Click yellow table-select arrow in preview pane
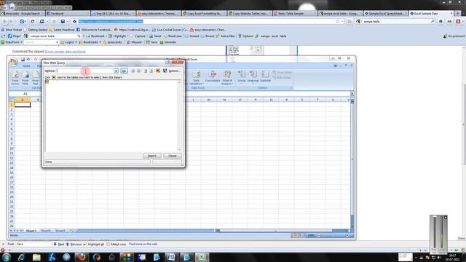Viewport: 466px width, 262px height. 47,82
